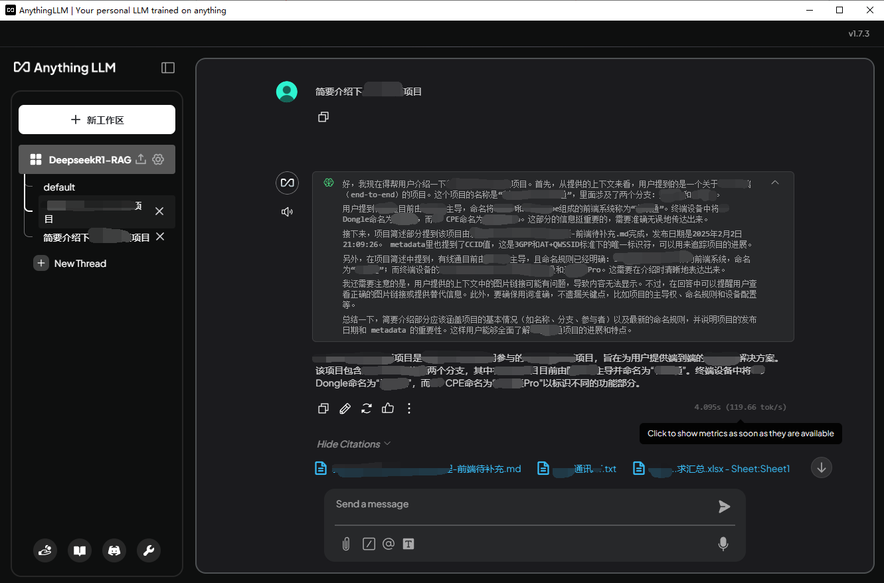
Task: Click the v1.7.3 version label
Action: 859,34
